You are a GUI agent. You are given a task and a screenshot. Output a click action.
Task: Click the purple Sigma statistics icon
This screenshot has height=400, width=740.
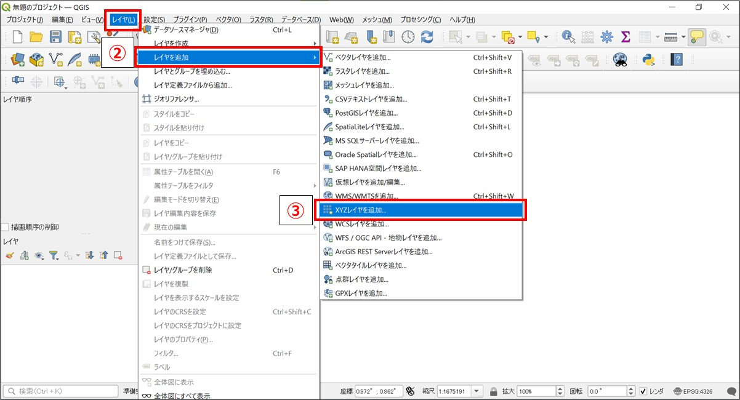point(625,37)
